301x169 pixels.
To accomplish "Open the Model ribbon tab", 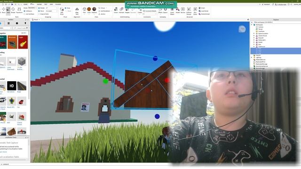I will pyautogui.click(x=32, y=4).
